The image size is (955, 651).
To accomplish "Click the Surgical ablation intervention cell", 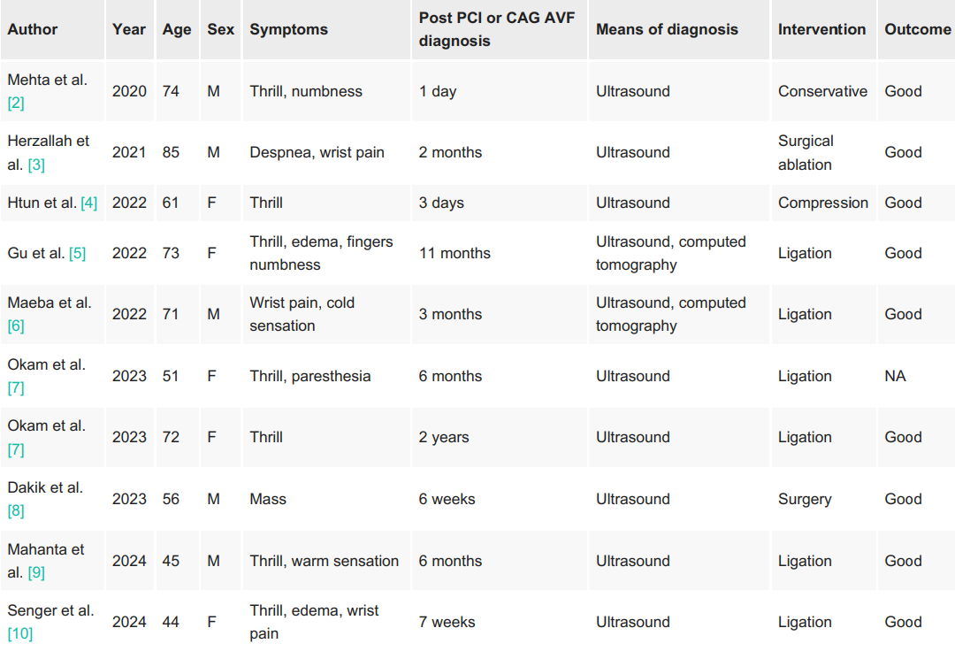I will [806, 152].
